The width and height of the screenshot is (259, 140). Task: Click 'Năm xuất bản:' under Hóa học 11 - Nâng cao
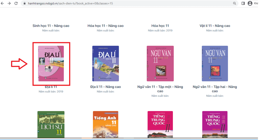pos(105,31)
